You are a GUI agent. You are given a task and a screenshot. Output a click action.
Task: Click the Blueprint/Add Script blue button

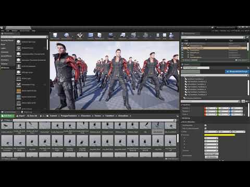[237, 71]
